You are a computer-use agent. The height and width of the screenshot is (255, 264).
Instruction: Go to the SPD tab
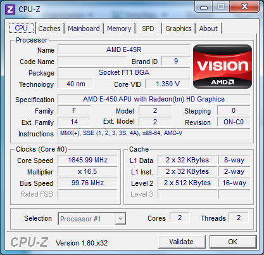148,29
